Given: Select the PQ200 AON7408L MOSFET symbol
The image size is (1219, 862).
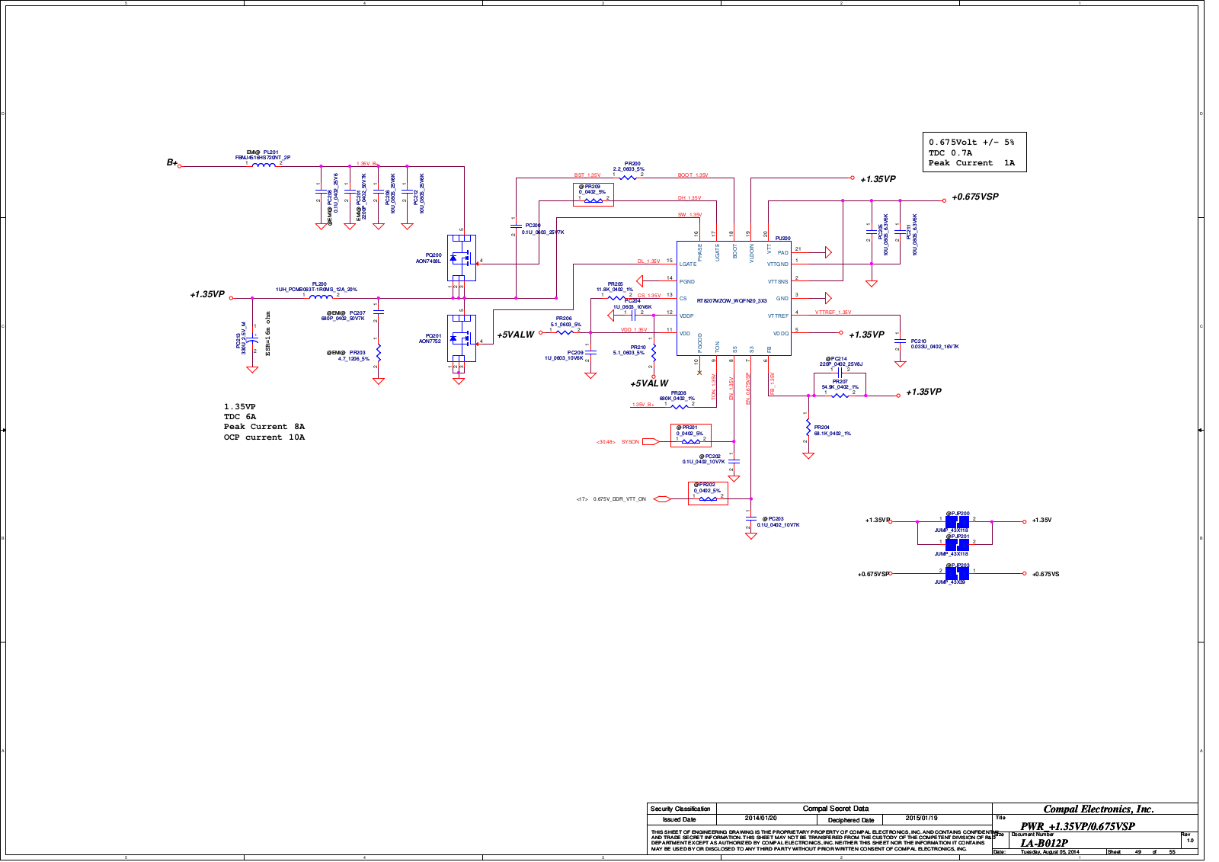Looking at the screenshot, I should pyautogui.click(x=462, y=258).
